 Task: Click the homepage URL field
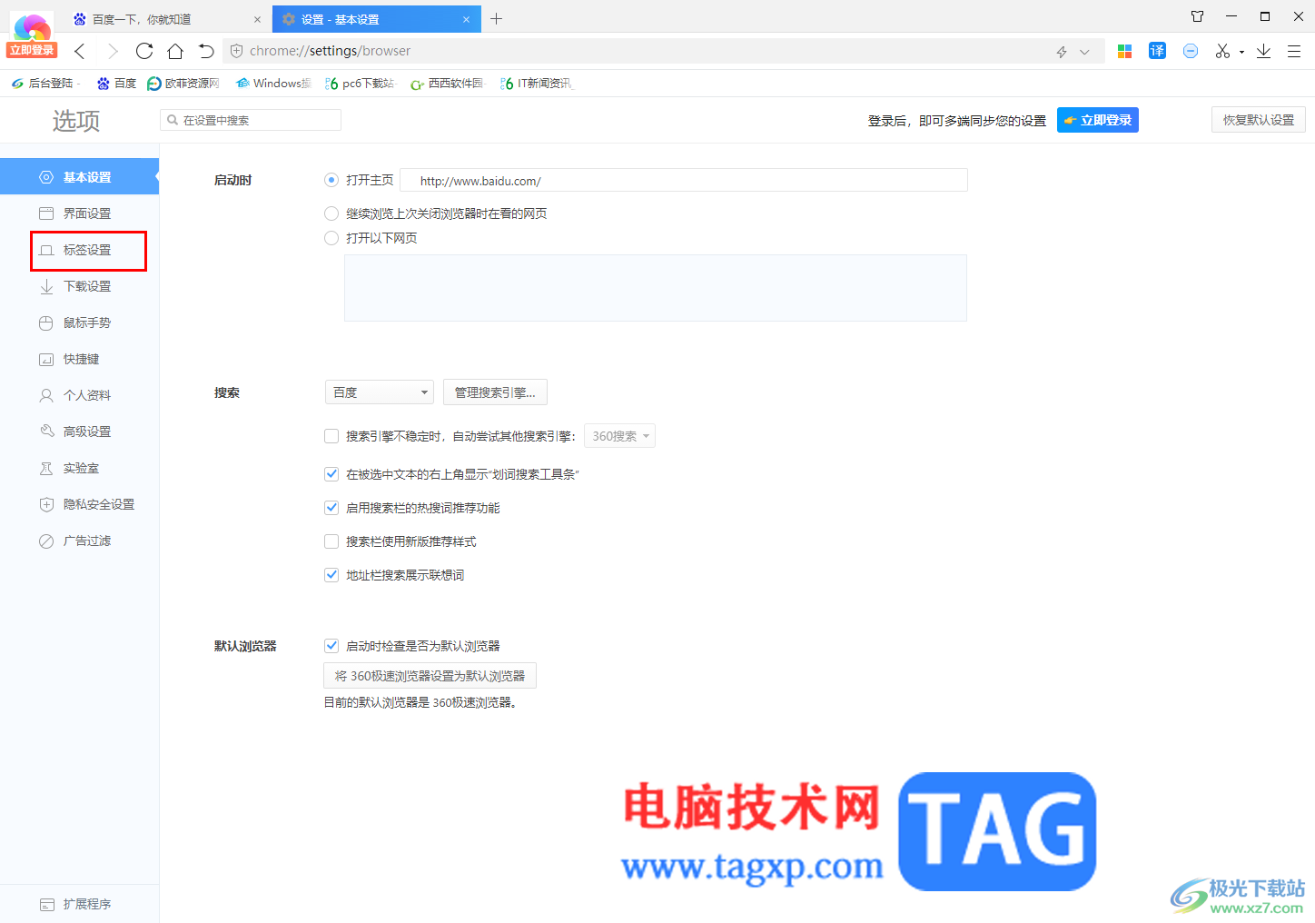point(684,180)
